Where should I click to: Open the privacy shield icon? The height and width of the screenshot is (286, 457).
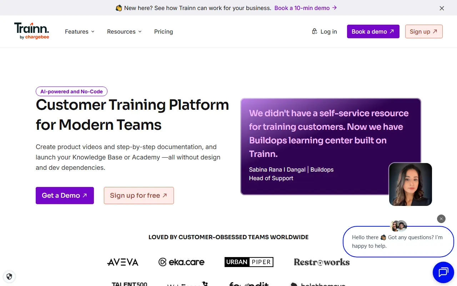[x=9, y=276]
